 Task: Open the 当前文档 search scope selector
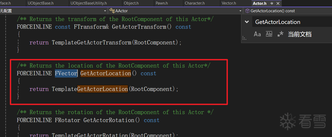click(300, 34)
